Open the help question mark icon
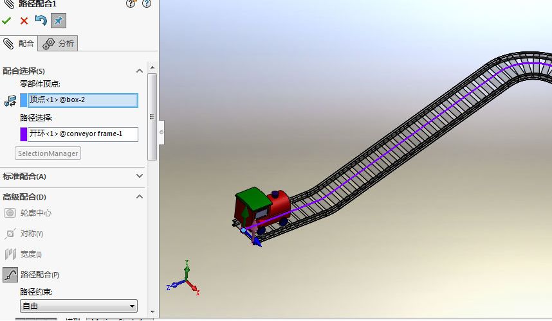 pyautogui.click(x=147, y=4)
